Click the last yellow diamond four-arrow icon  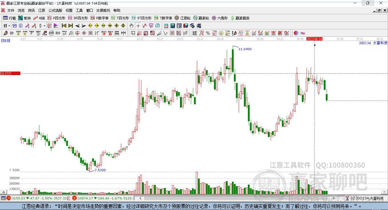click(123, 25)
